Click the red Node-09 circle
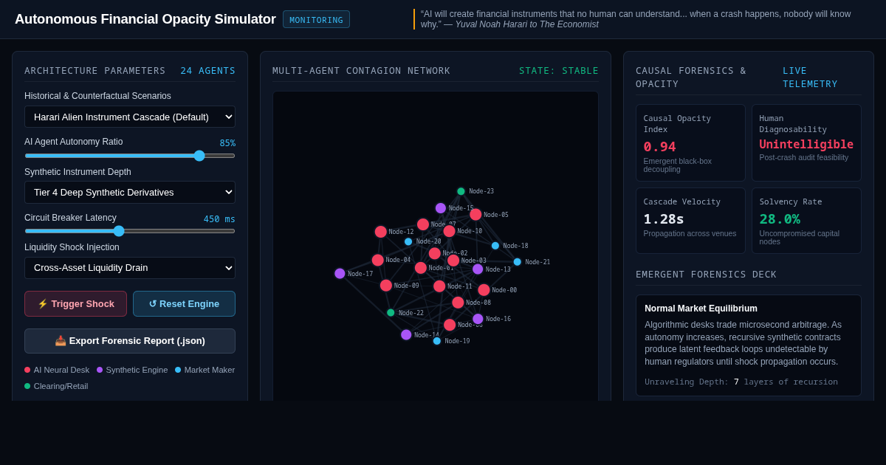886x465 pixels. pos(386,286)
